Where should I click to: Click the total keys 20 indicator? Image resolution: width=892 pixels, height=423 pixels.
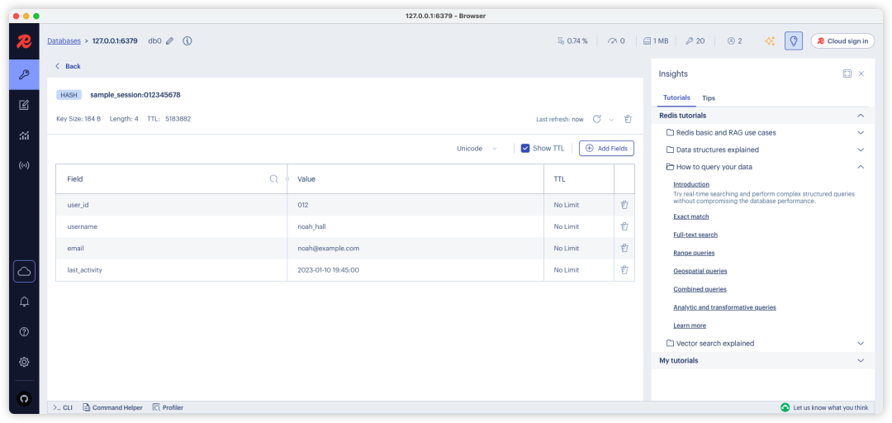695,41
